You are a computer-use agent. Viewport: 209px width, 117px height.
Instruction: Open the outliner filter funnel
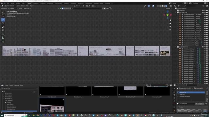coord(203,6)
